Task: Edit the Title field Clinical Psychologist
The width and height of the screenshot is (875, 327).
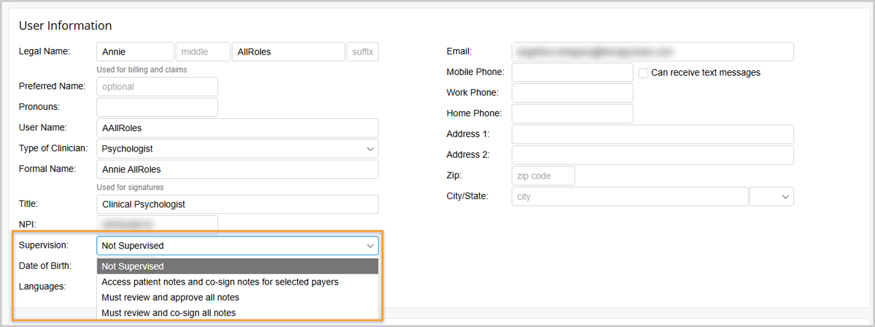Action: (237, 204)
